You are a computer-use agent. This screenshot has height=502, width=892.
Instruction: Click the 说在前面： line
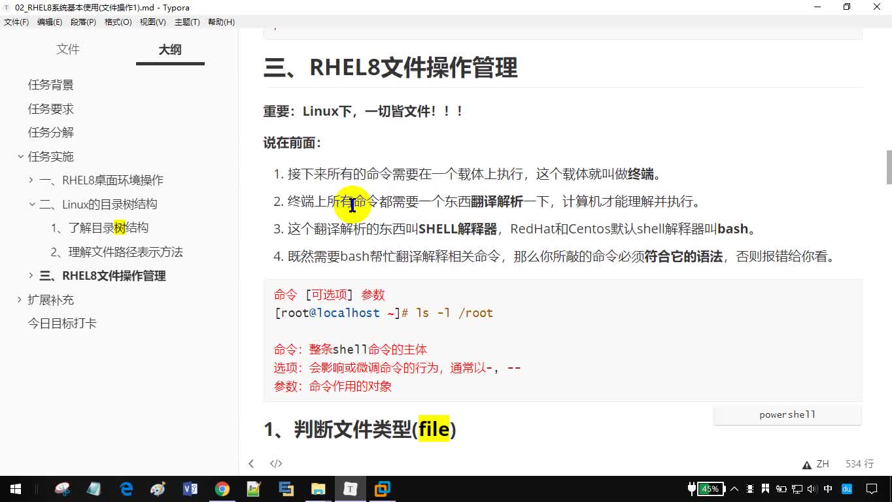click(x=292, y=143)
